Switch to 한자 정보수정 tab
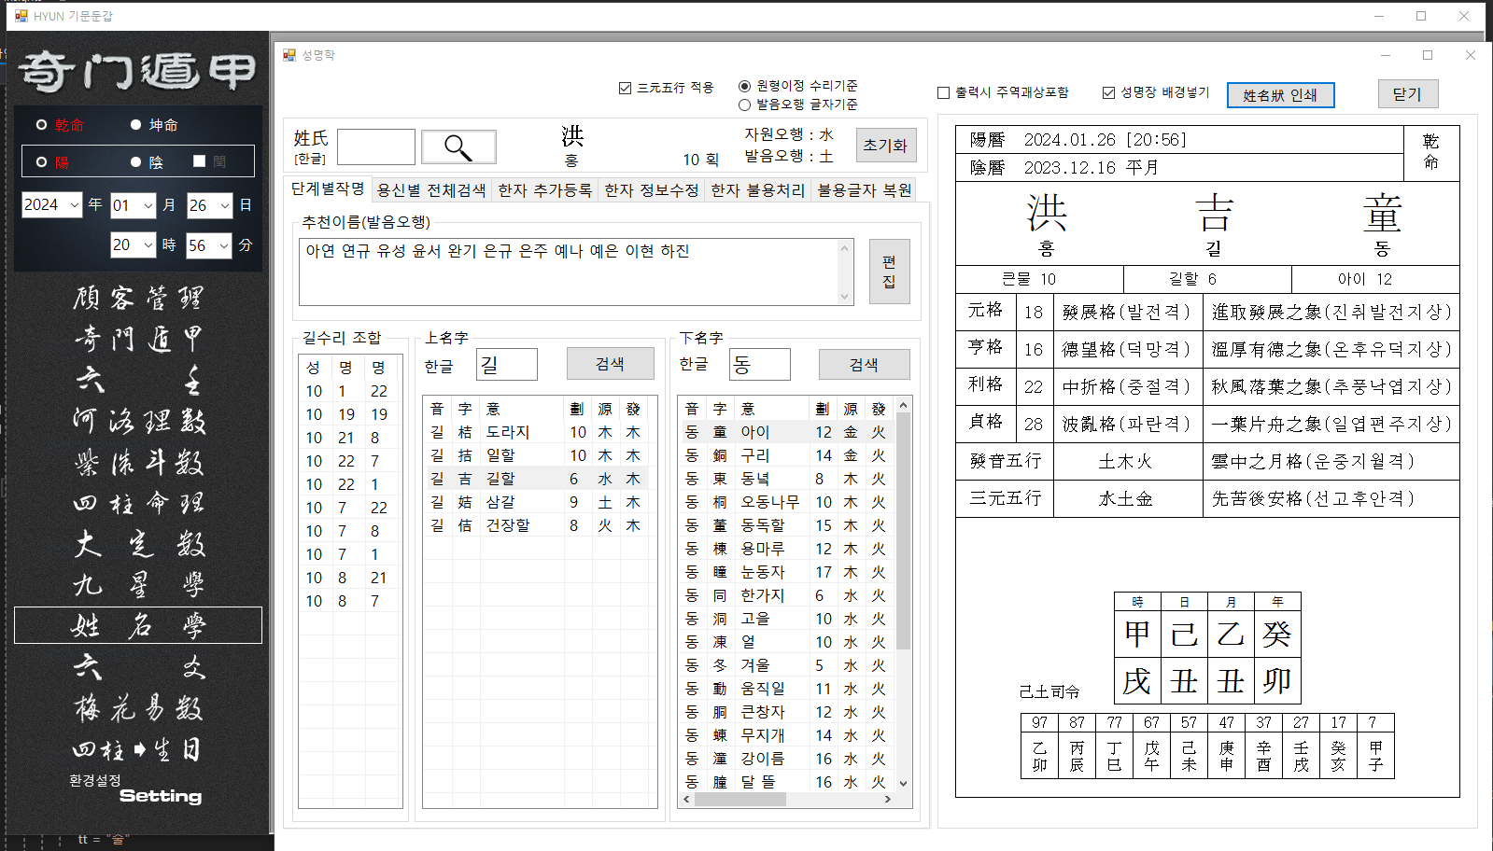Screen dimensions: 1493x851 point(652,190)
